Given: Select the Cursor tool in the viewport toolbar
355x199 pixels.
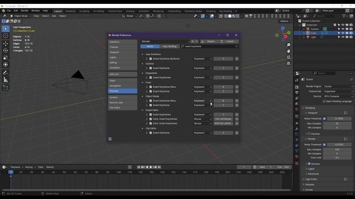Looking at the screenshot, I should (6, 35).
